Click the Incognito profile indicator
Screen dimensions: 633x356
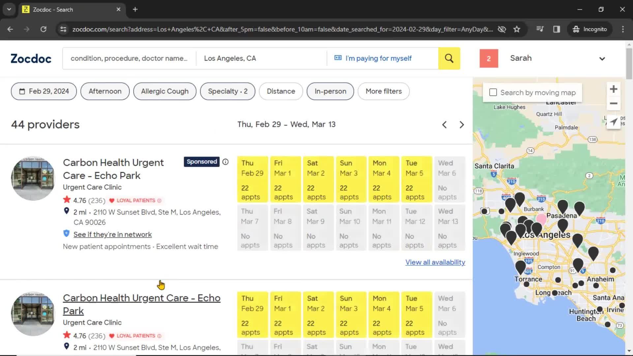(x=590, y=29)
